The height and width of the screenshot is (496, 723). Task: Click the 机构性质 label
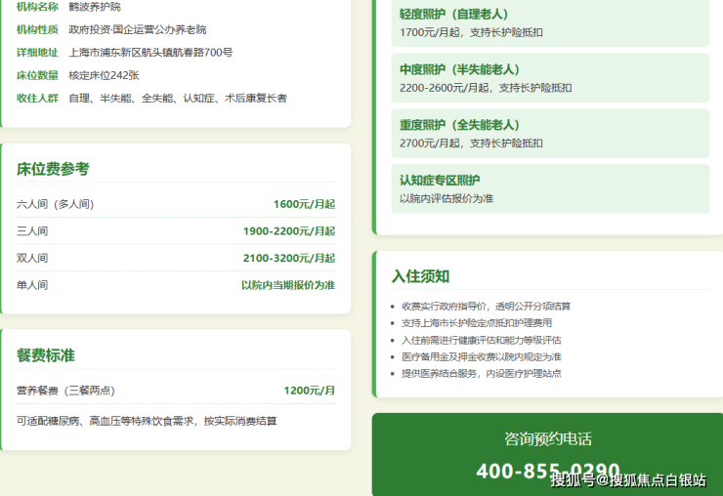37,29
